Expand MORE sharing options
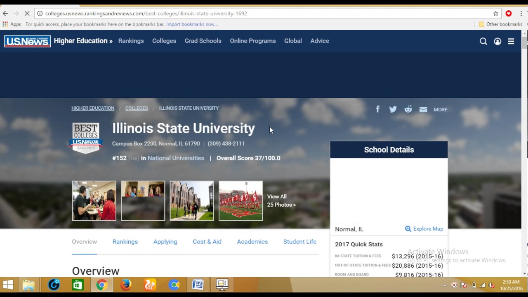Image resolution: width=528 pixels, height=297 pixels. click(x=441, y=110)
